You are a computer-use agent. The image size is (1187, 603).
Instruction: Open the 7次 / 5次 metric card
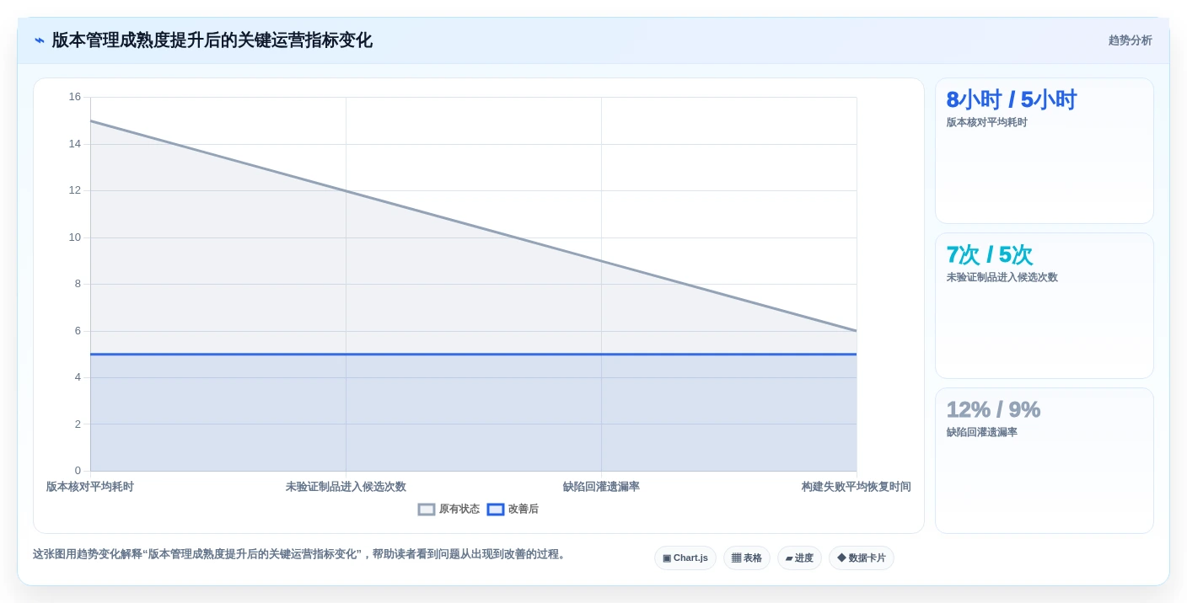click(1045, 306)
